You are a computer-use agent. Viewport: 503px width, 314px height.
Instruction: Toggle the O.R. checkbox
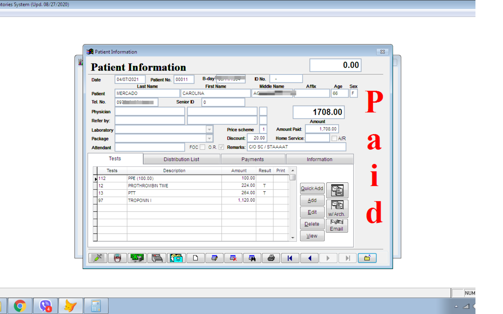(x=221, y=147)
